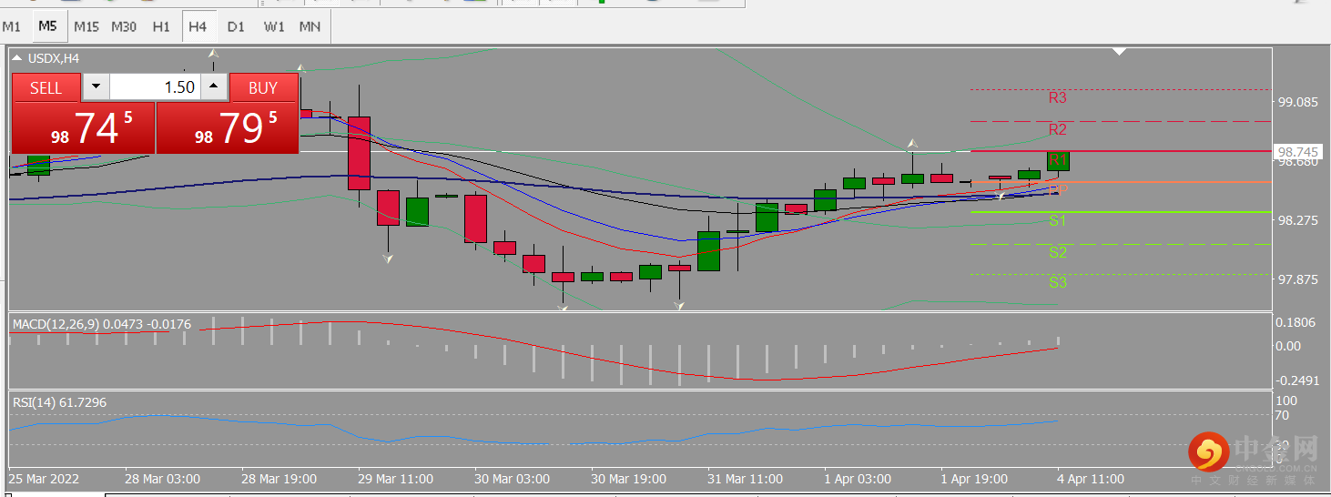Click the R3 resistance level label
This screenshot has height=497, width=1331.
1057,98
